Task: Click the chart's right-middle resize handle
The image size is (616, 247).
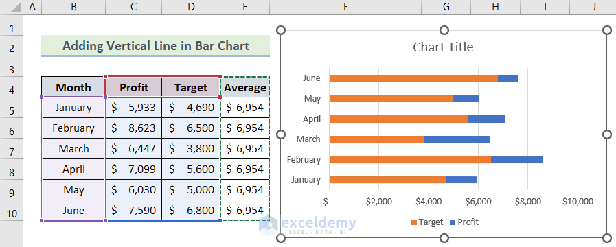Action: point(607,134)
